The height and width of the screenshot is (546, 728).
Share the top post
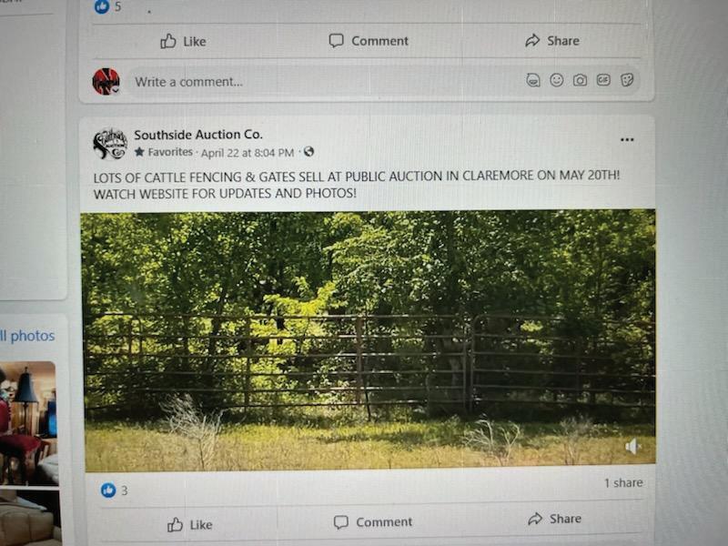(x=552, y=41)
